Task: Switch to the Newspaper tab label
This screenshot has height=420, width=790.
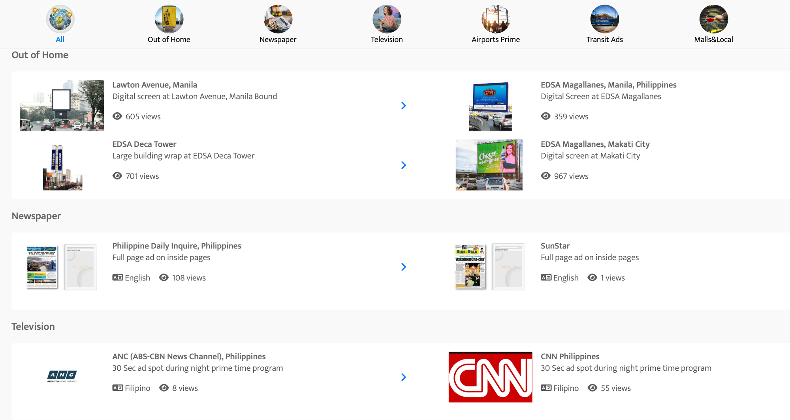Action: pos(278,40)
